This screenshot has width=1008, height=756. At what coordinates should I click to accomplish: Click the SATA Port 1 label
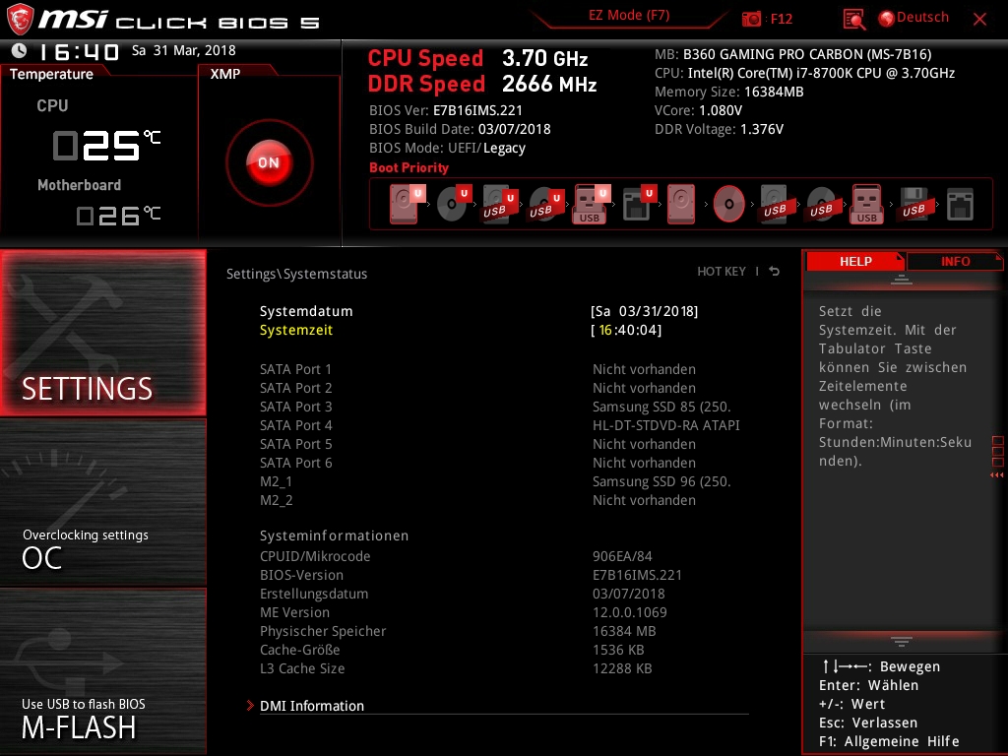point(295,369)
